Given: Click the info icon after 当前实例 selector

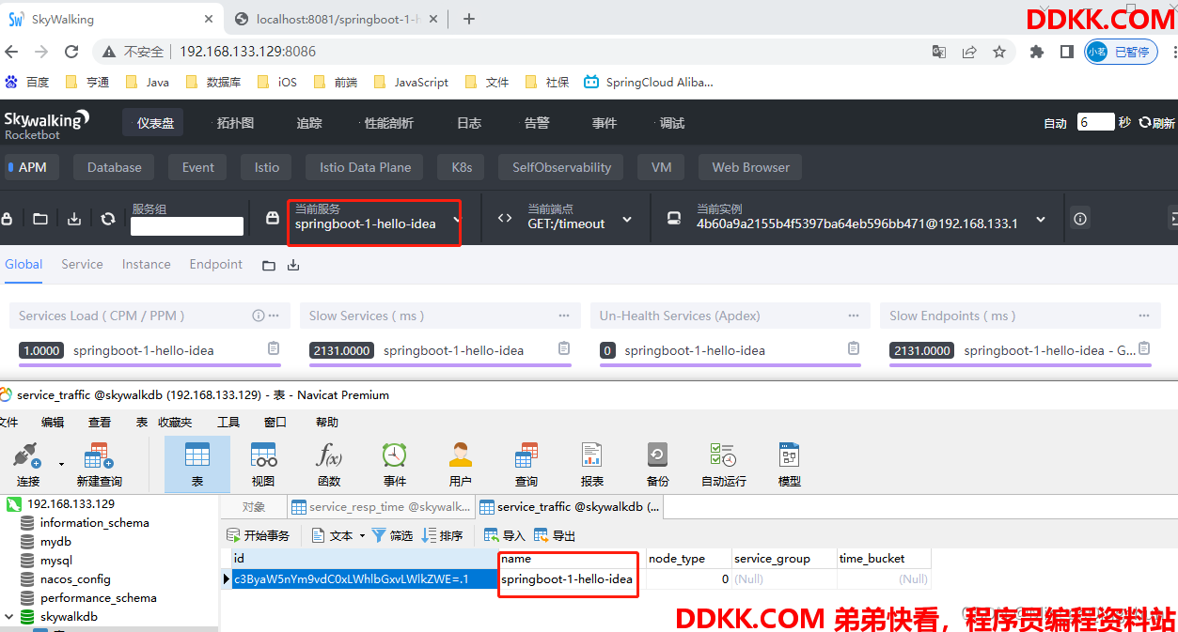Looking at the screenshot, I should pos(1080,219).
